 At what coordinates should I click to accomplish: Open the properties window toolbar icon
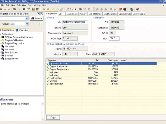(38, 9)
